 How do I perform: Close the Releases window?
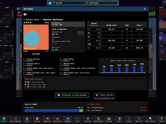[x=145, y=9]
